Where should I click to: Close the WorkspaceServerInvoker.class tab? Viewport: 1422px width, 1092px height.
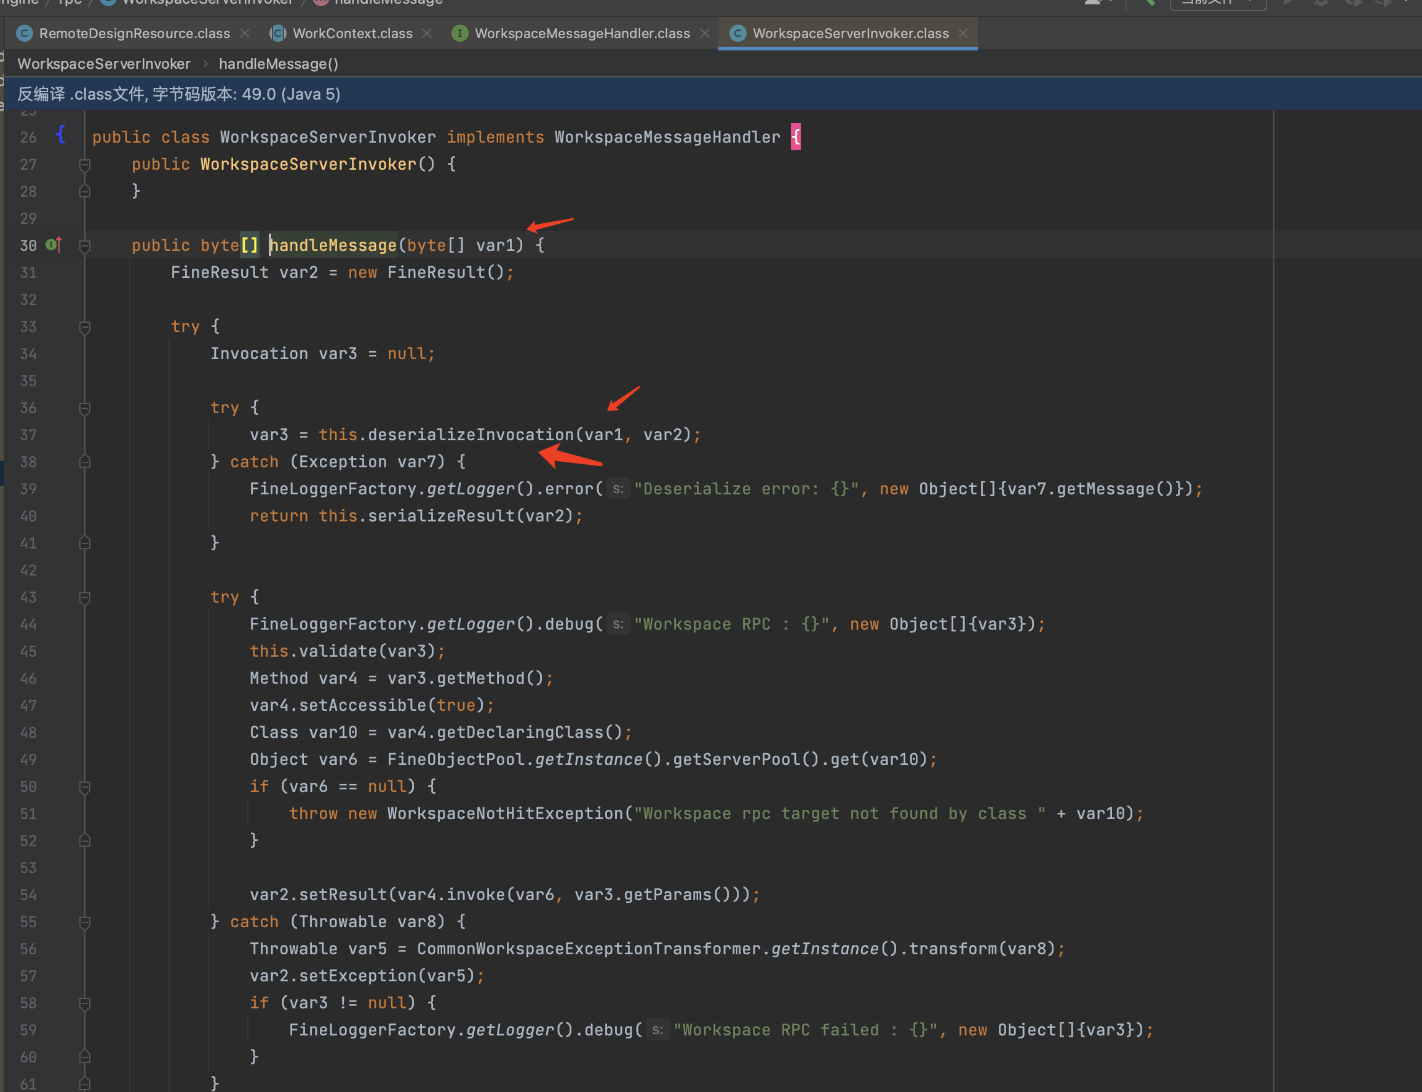964,33
